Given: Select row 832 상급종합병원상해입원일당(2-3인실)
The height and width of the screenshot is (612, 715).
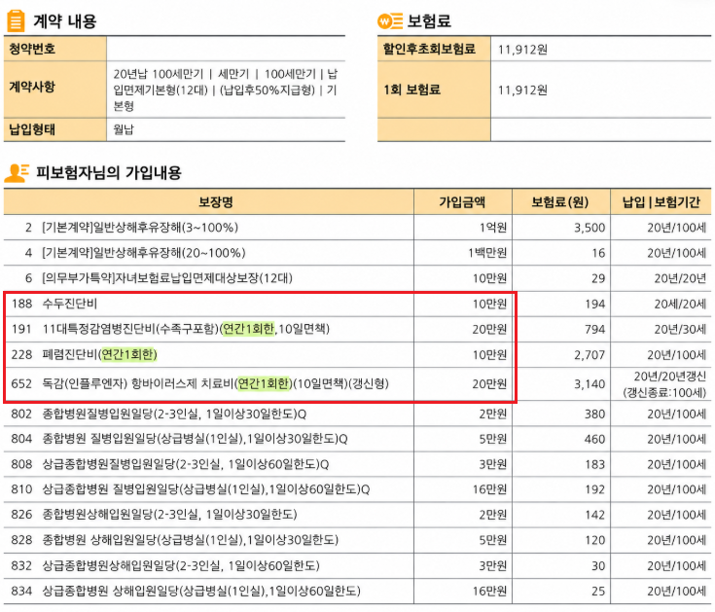Looking at the screenshot, I should pos(358,566).
